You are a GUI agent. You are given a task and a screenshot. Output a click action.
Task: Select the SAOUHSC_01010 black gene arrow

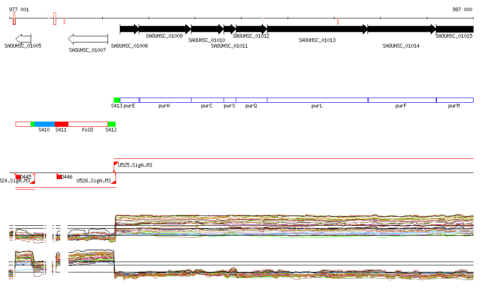(207, 29)
